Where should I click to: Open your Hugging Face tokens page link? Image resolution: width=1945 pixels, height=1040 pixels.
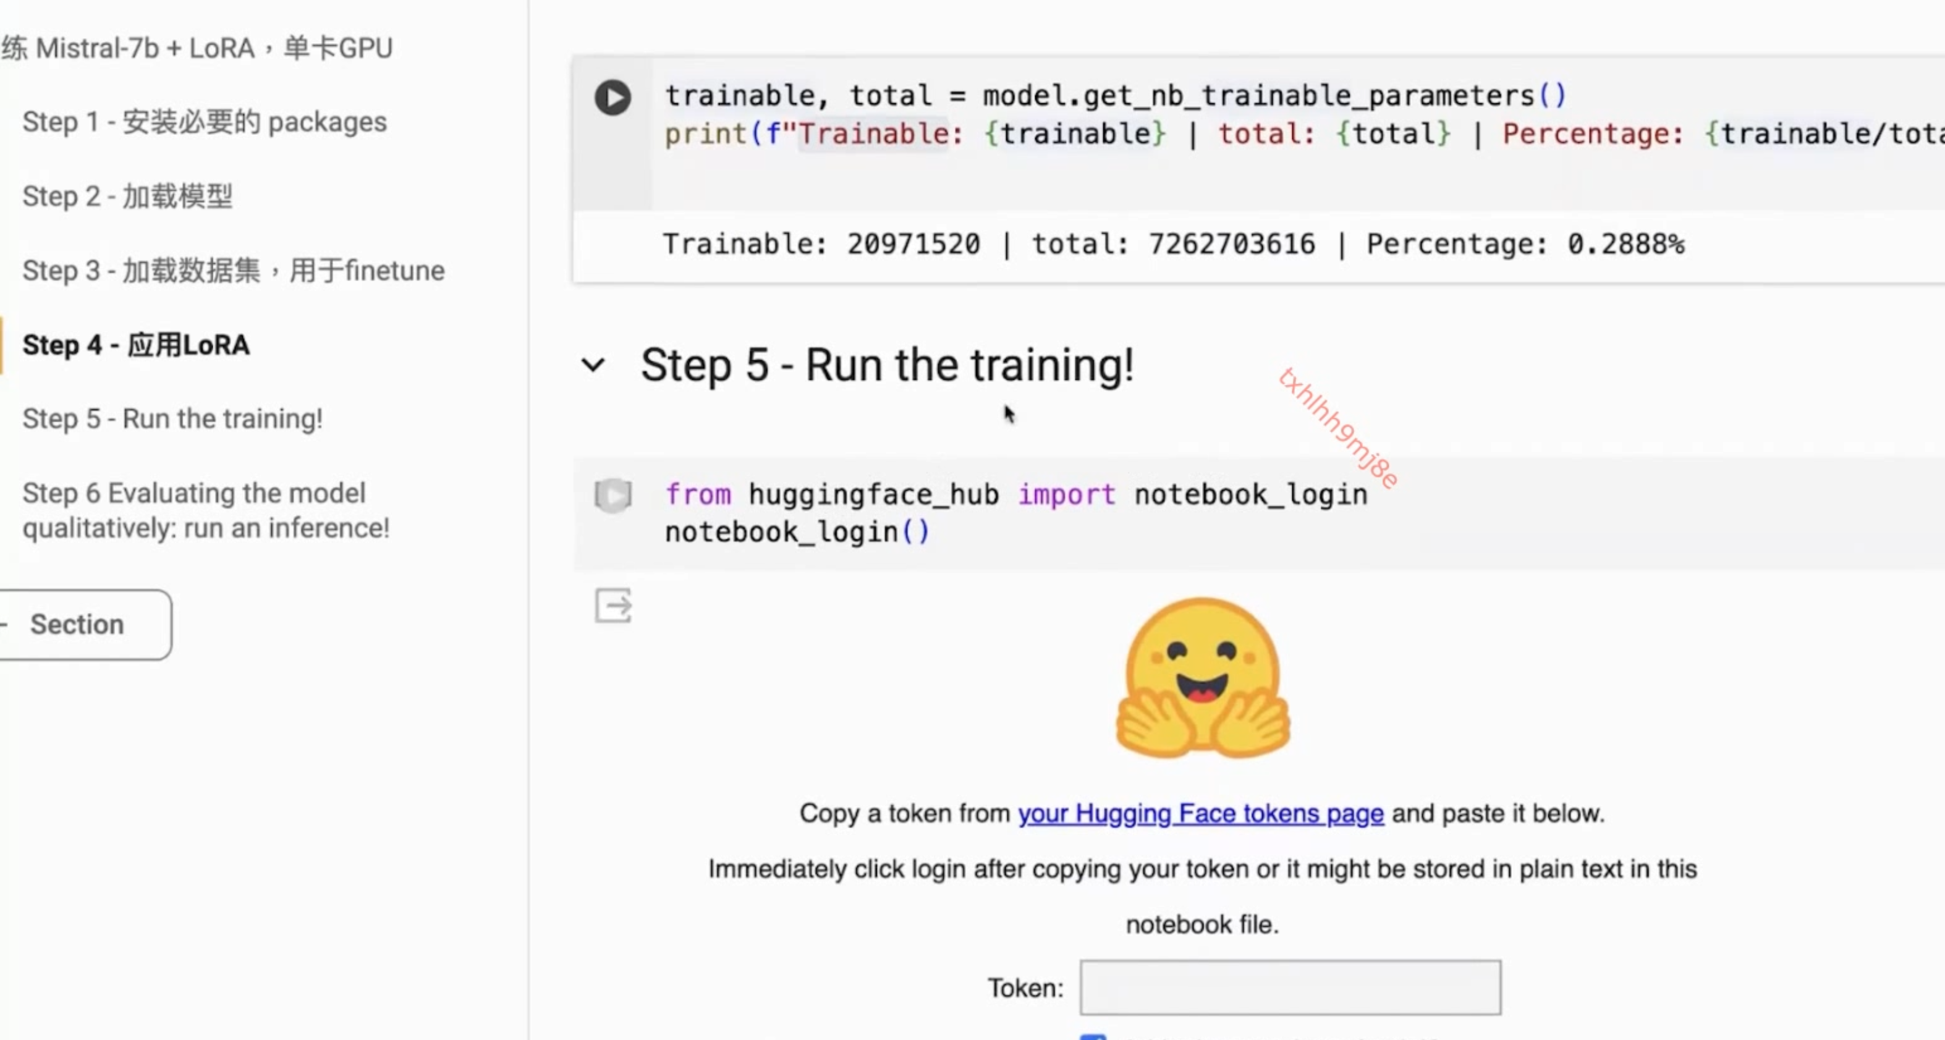coord(1200,814)
